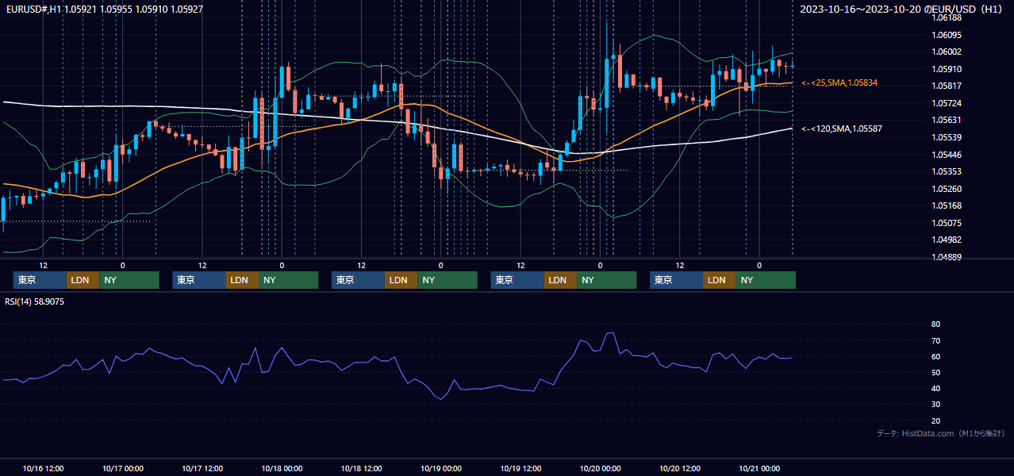Click price axis value 1.05446
The image size is (1014, 476).
pyautogui.click(x=947, y=155)
